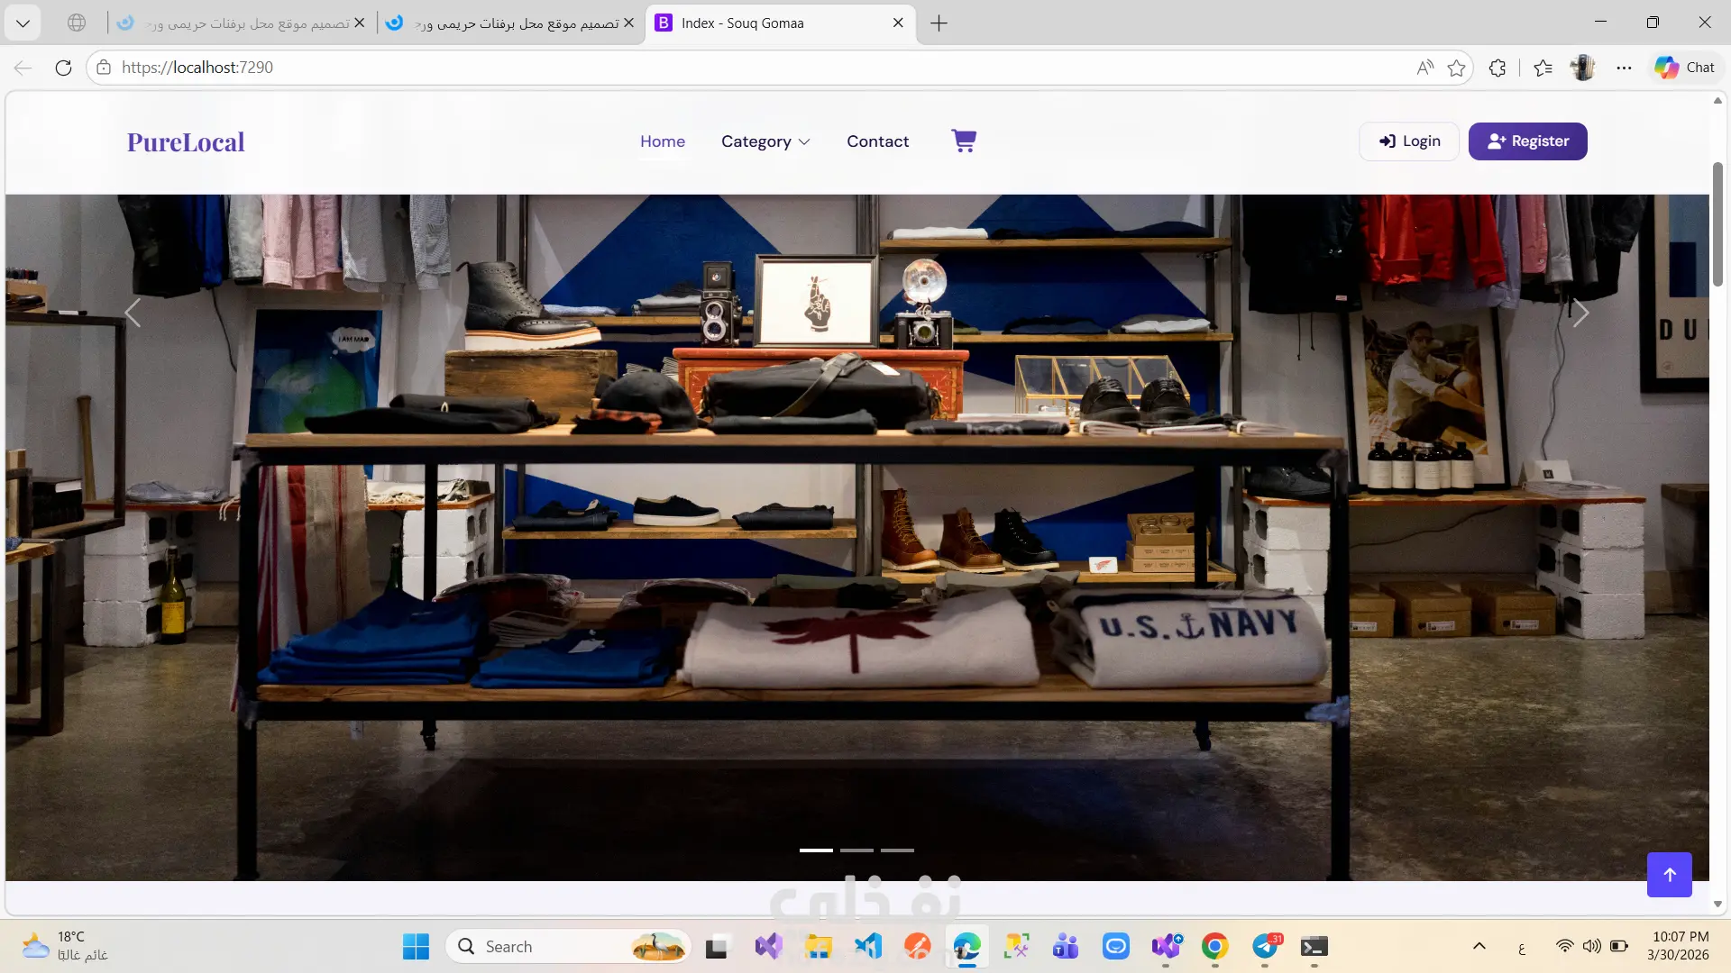Jump to the second carousel slide indicator
Image resolution: width=1731 pixels, height=973 pixels.
click(856, 850)
